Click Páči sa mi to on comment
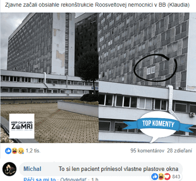The width and height of the screenshot is (196, 181). pos(40,179)
